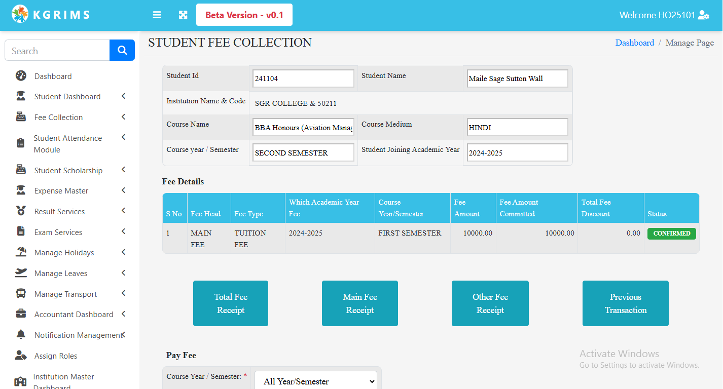Open Result Services menu item

(59, 211)
